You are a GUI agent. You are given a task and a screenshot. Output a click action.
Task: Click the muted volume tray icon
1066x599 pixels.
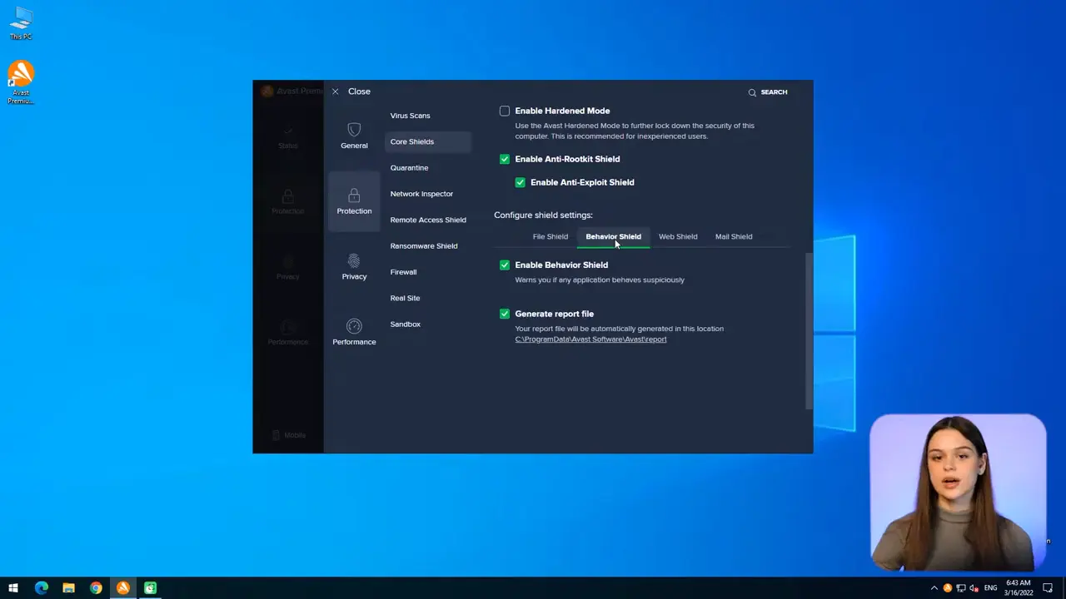point(974,588)
